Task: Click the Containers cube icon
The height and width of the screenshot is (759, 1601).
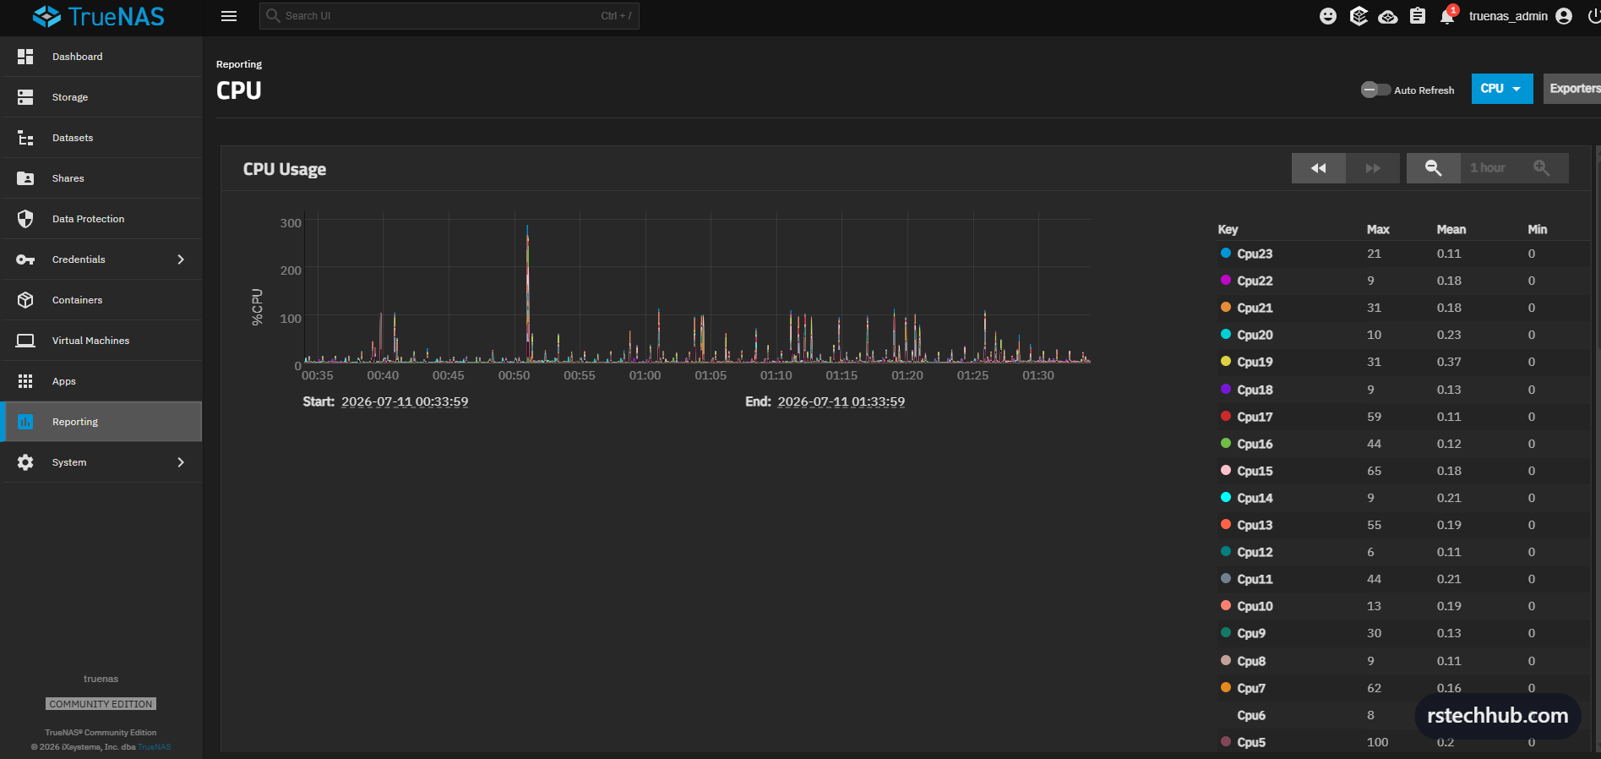Action: 25,300
